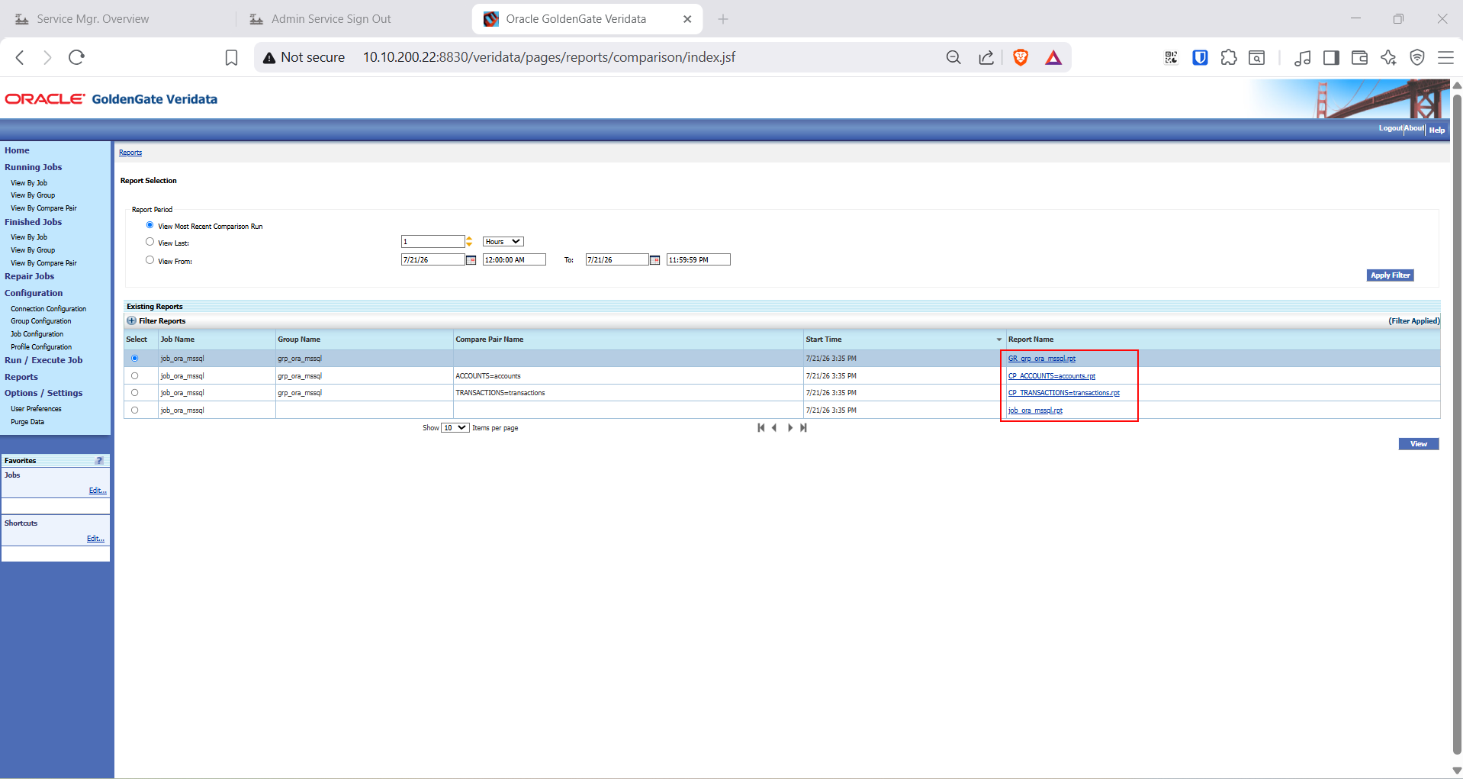
Task: Open the Hours time unit dropdown
Action: point(503,242)
